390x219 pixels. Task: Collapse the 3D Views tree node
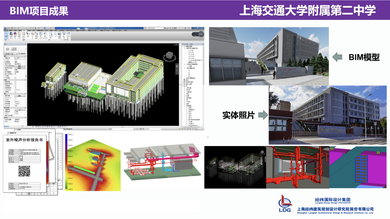point(185,64)
